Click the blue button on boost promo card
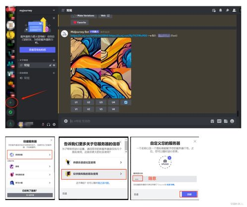Screen dimensions: 247x207 [38, 50]
